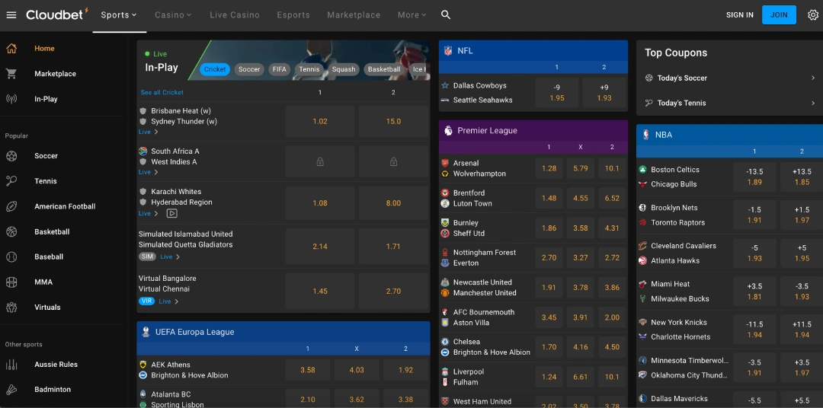Click the NBA logo icon
This screenshot has width=823, height=408.
coord(645,135)
